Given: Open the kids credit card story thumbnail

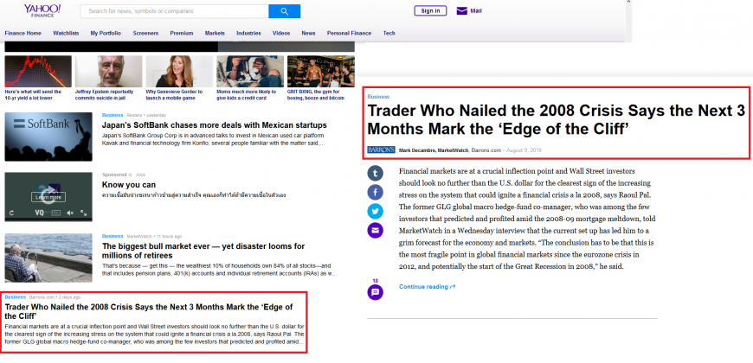Looking at the screenshot, I should 250,72.
